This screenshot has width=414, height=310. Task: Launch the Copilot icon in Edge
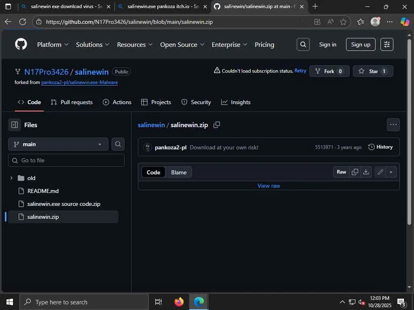(x=405, y=22)
